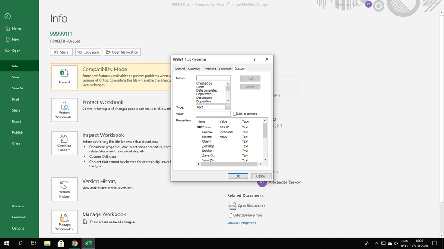Open Google Chrome from taskbar
The height and width of the screenshot is (249, 444).
(75, 243)
